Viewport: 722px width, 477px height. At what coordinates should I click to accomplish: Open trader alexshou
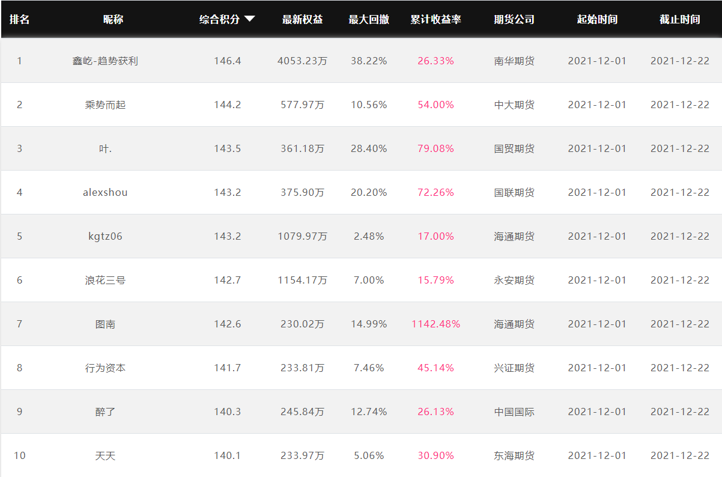coord(105,192)
